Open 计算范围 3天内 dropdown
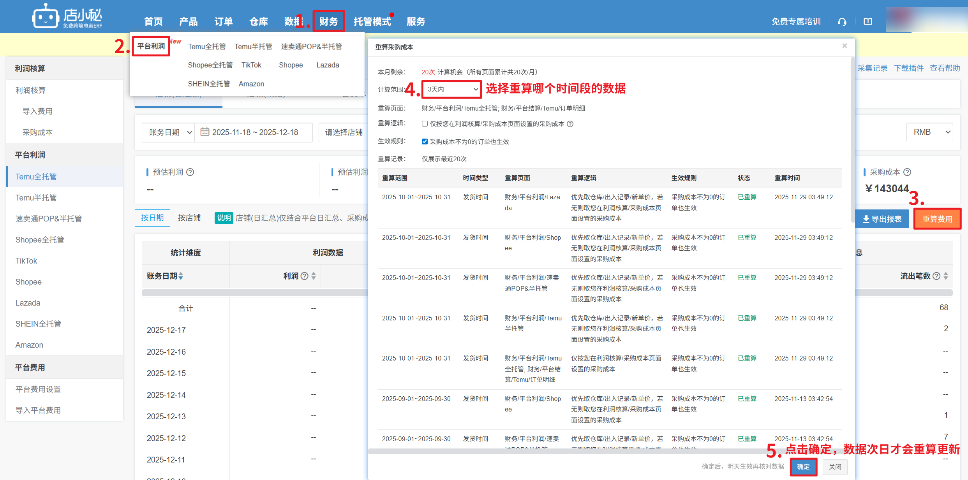 click(451, 89)
